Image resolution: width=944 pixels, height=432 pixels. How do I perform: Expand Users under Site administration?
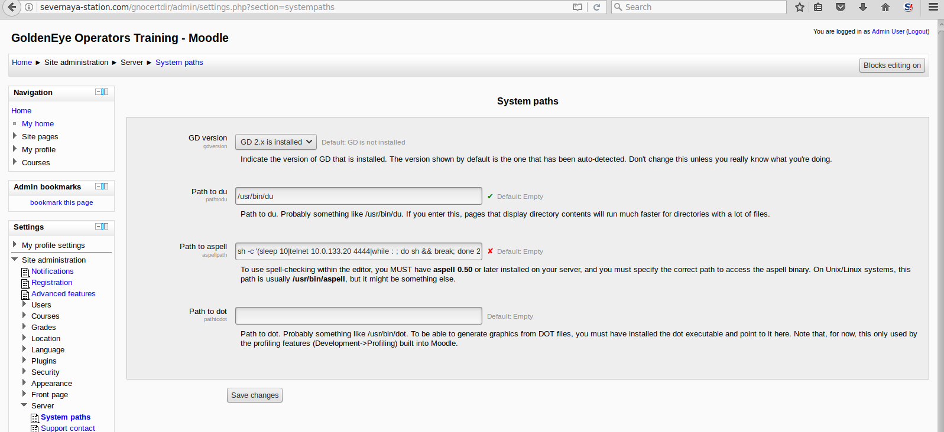click(x=24, y=305)
